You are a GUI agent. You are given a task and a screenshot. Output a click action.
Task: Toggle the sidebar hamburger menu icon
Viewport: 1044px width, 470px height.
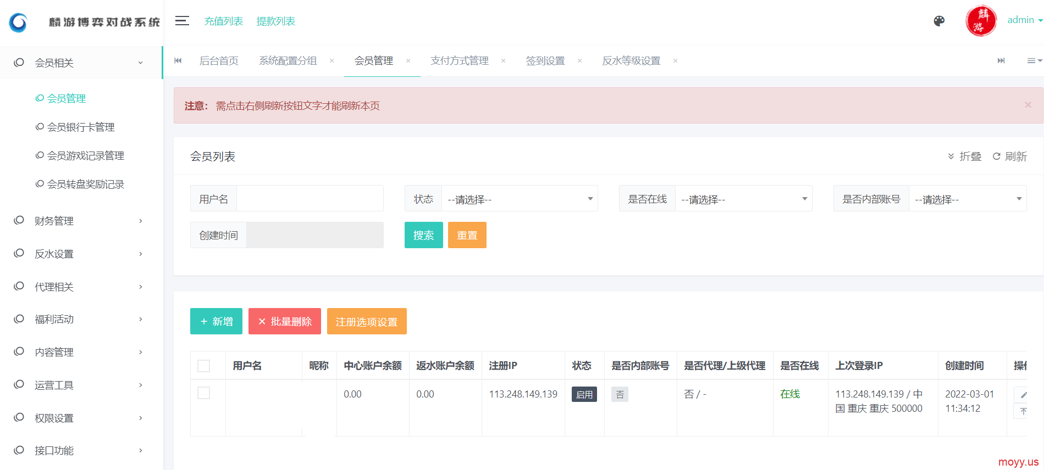pos(182,21)
